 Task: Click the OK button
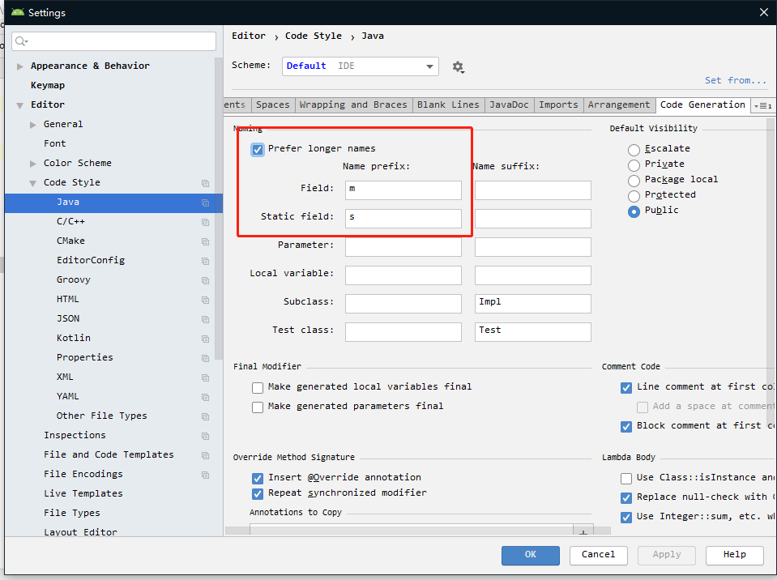530,555
